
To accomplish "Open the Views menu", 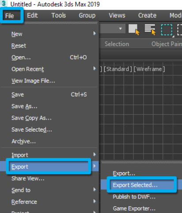I will click(117, 15).
